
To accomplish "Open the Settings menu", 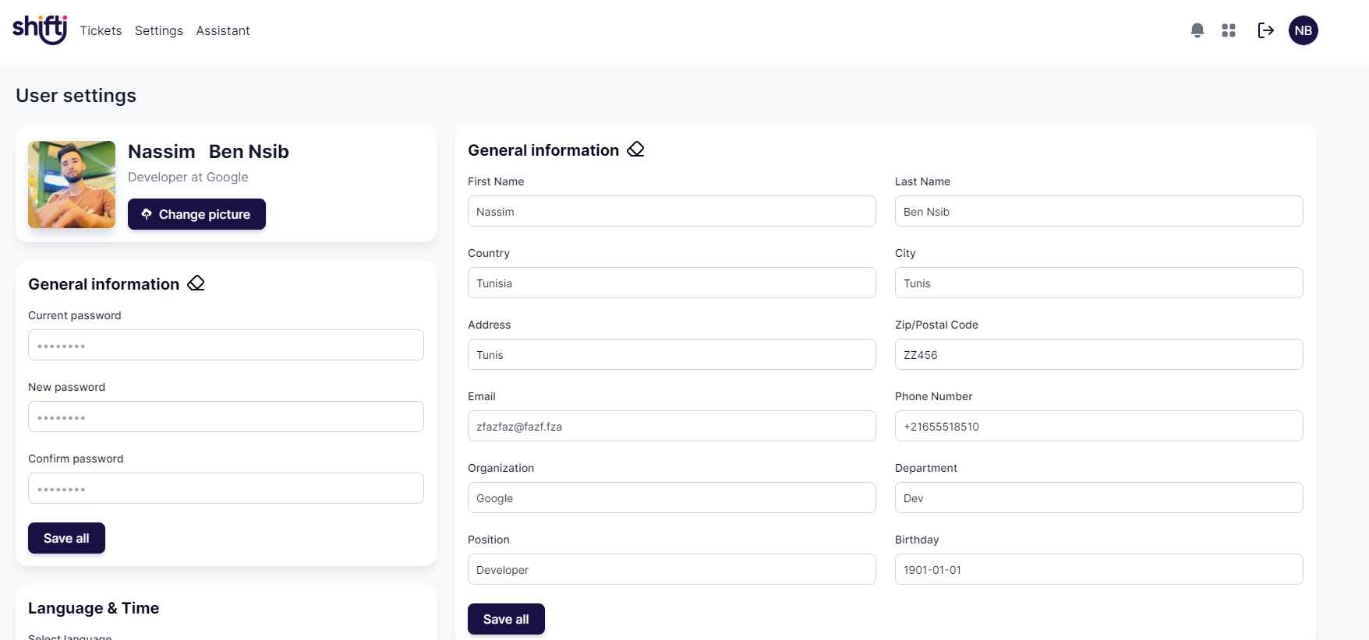I will point(159,30).
